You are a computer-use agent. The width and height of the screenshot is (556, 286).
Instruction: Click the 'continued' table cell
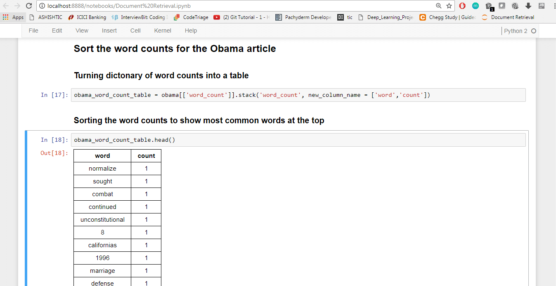tap(102, 207)
